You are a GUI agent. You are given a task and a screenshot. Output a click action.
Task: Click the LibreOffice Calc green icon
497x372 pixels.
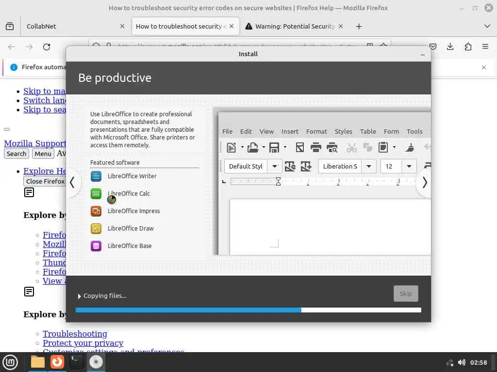click(96, 194)
